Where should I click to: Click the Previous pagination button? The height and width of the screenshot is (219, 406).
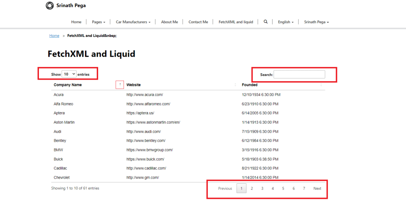point(225,189)
